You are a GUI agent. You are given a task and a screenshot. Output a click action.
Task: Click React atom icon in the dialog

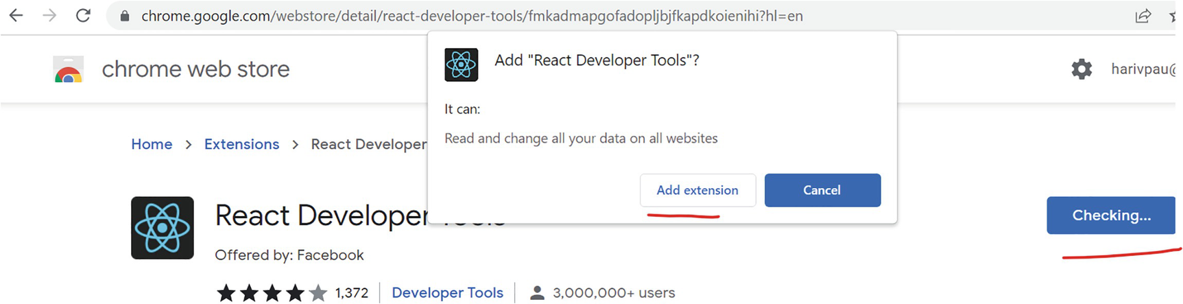click(461, 65)
